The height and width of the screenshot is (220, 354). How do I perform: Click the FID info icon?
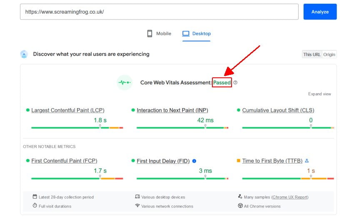click(194, 161)
